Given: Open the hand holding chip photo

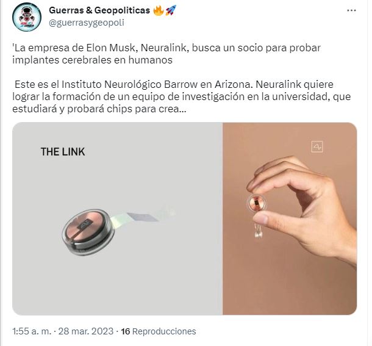Looking at the screenshot, I should pos(290,218).
